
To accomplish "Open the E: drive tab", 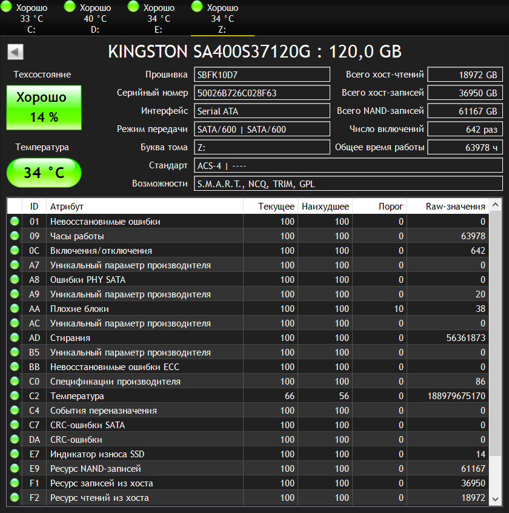I will 159,18.
